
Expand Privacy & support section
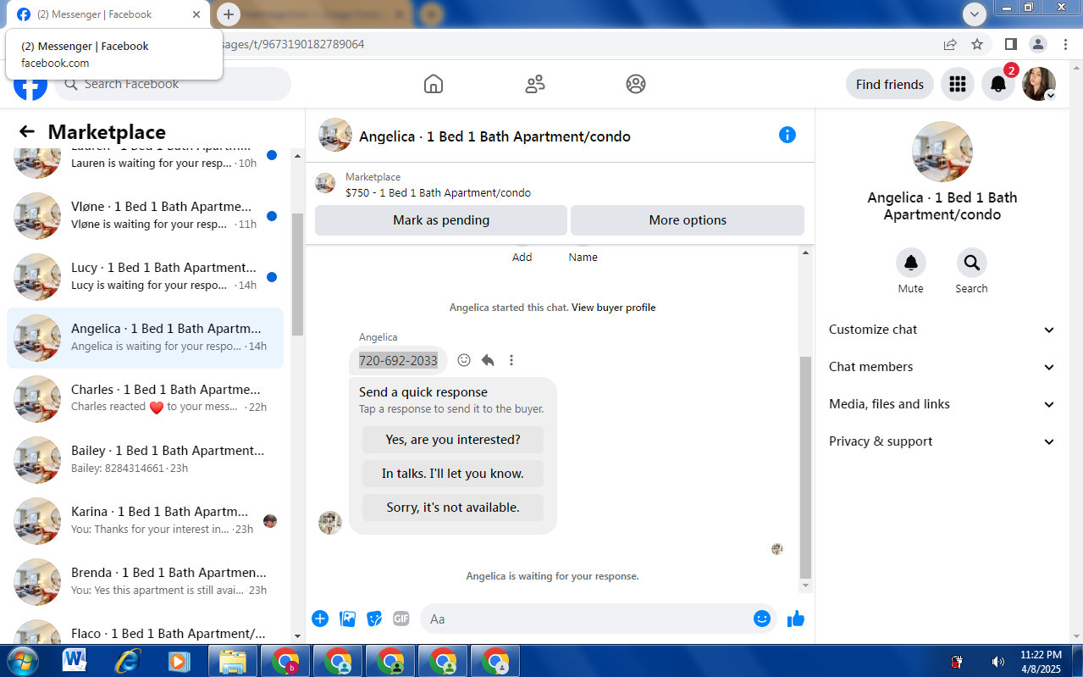point(942,441)
